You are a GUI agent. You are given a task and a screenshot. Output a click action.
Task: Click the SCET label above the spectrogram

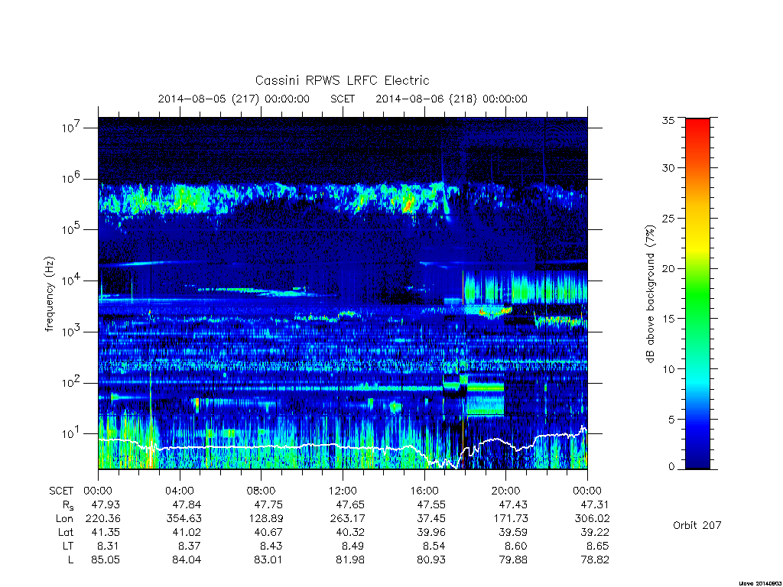(343, 99)
